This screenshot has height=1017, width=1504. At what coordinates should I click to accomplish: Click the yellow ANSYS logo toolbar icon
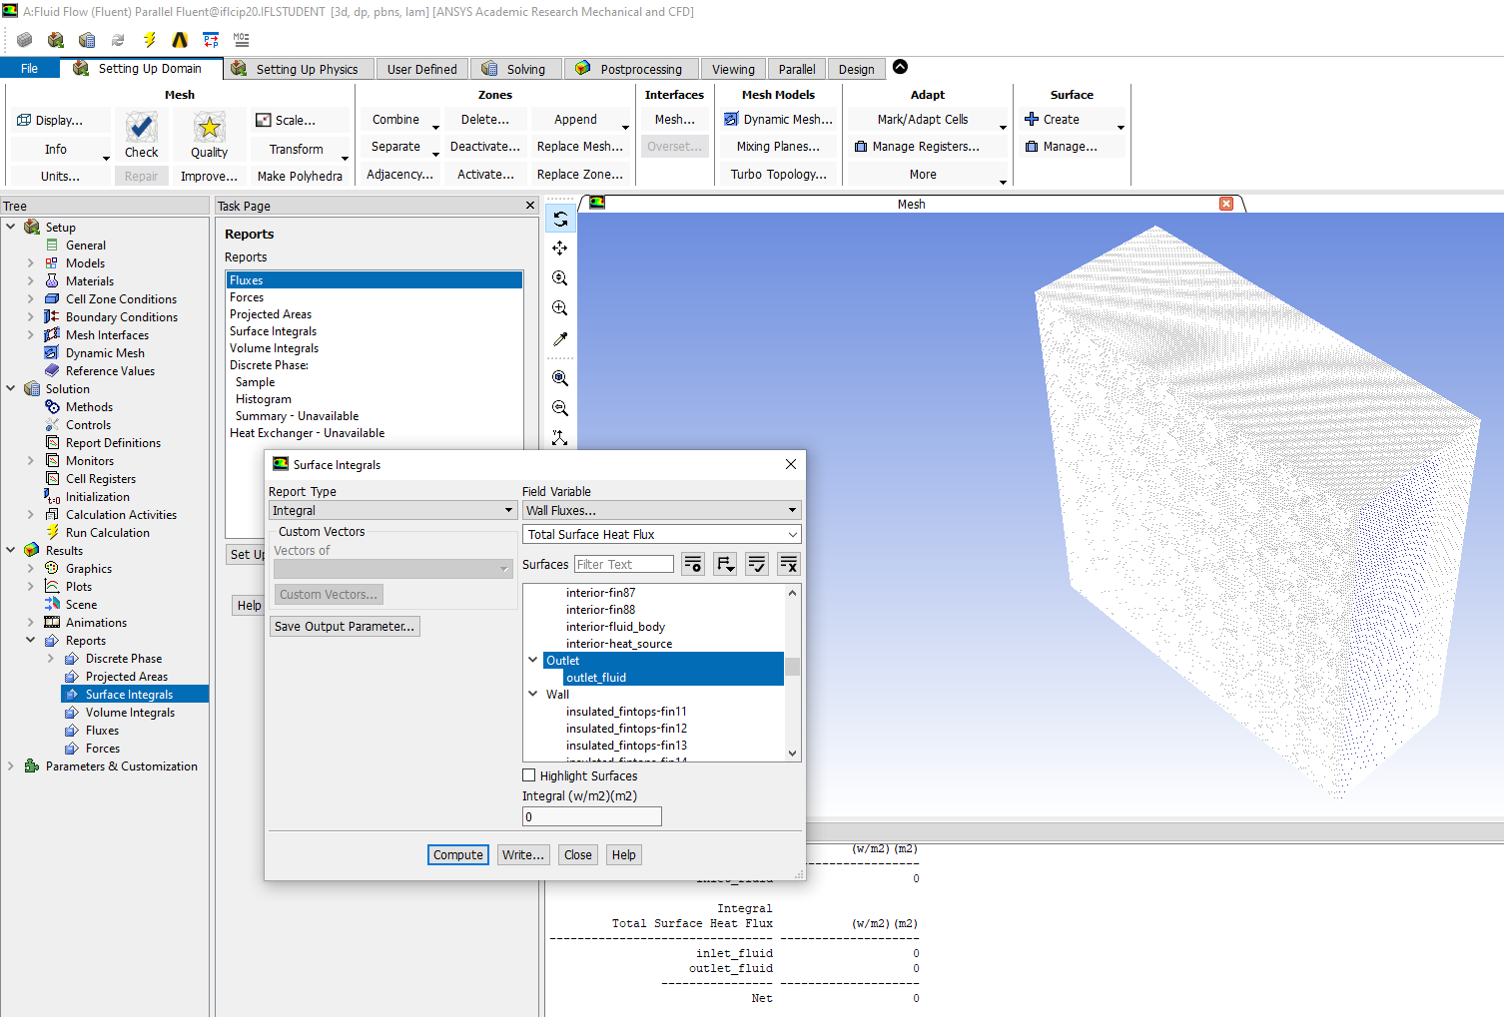[x=180, y=40]
